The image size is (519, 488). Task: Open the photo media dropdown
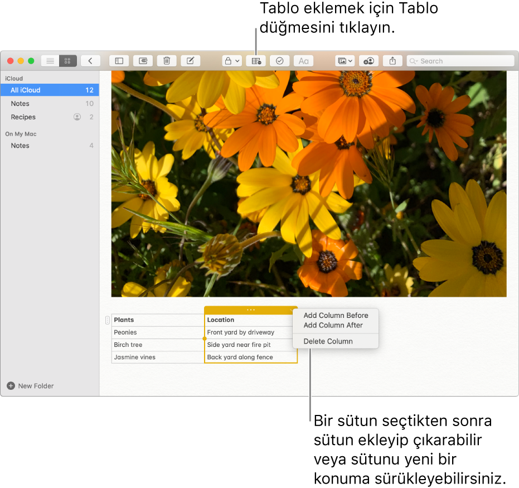click(345, 61)
